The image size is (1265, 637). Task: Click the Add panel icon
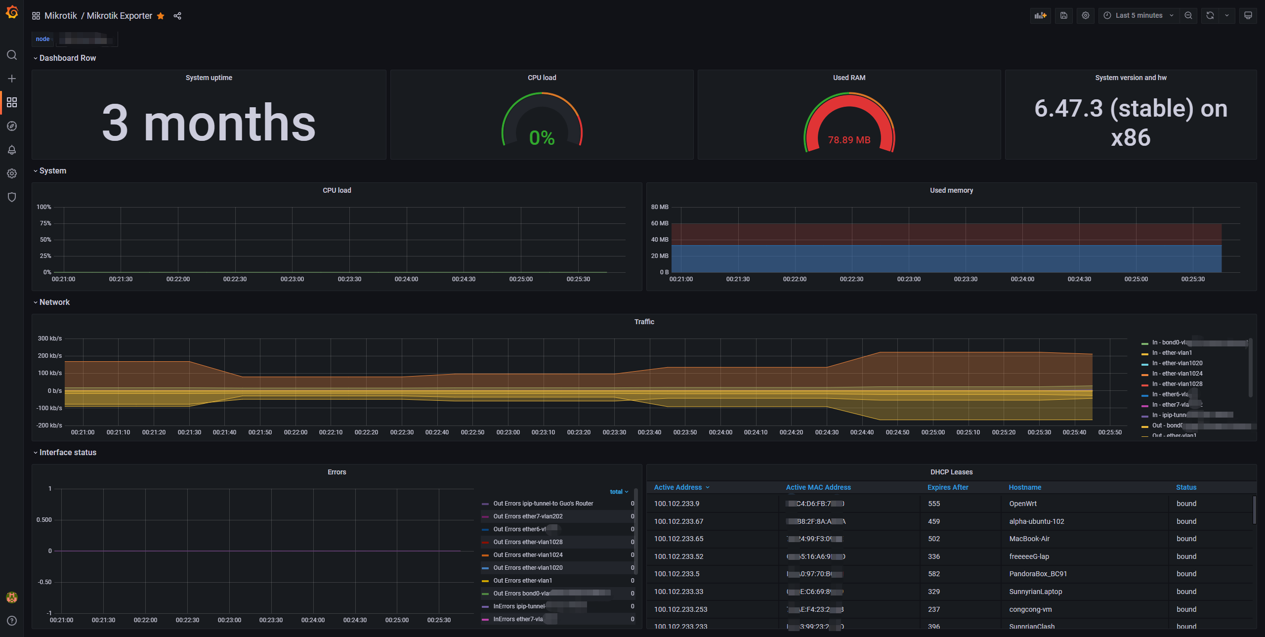[x=1041, y=15]
